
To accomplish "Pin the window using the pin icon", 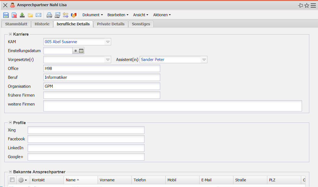I will [300, 5].
